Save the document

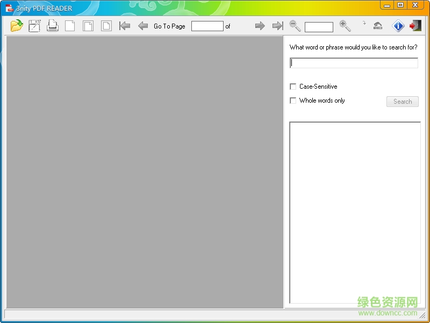[34, 25]
